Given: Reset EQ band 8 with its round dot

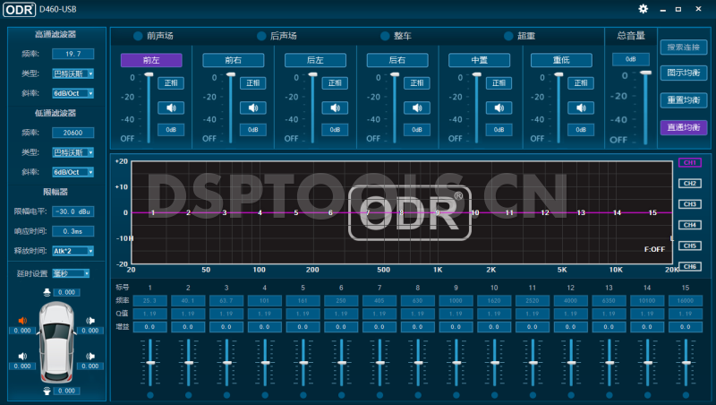Looking at the screenshot, I should coord(418,395).
